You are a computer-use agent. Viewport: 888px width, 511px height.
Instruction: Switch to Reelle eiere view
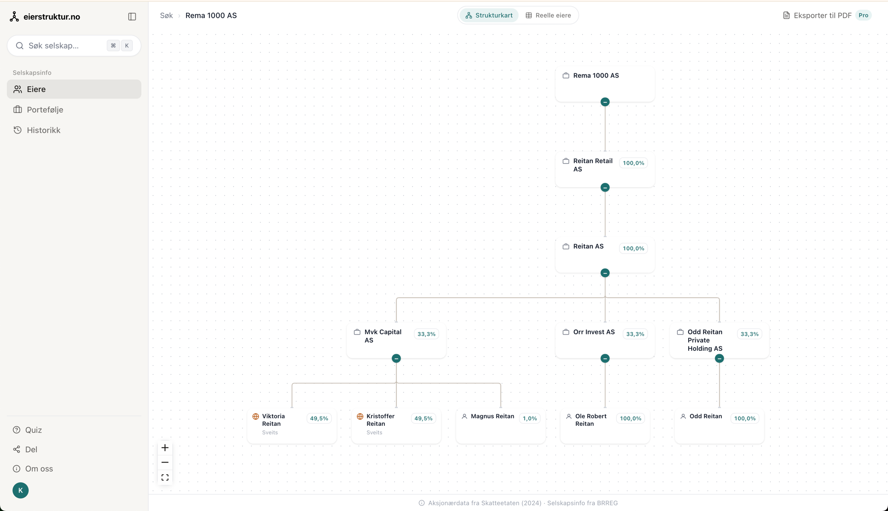point(548,16)
